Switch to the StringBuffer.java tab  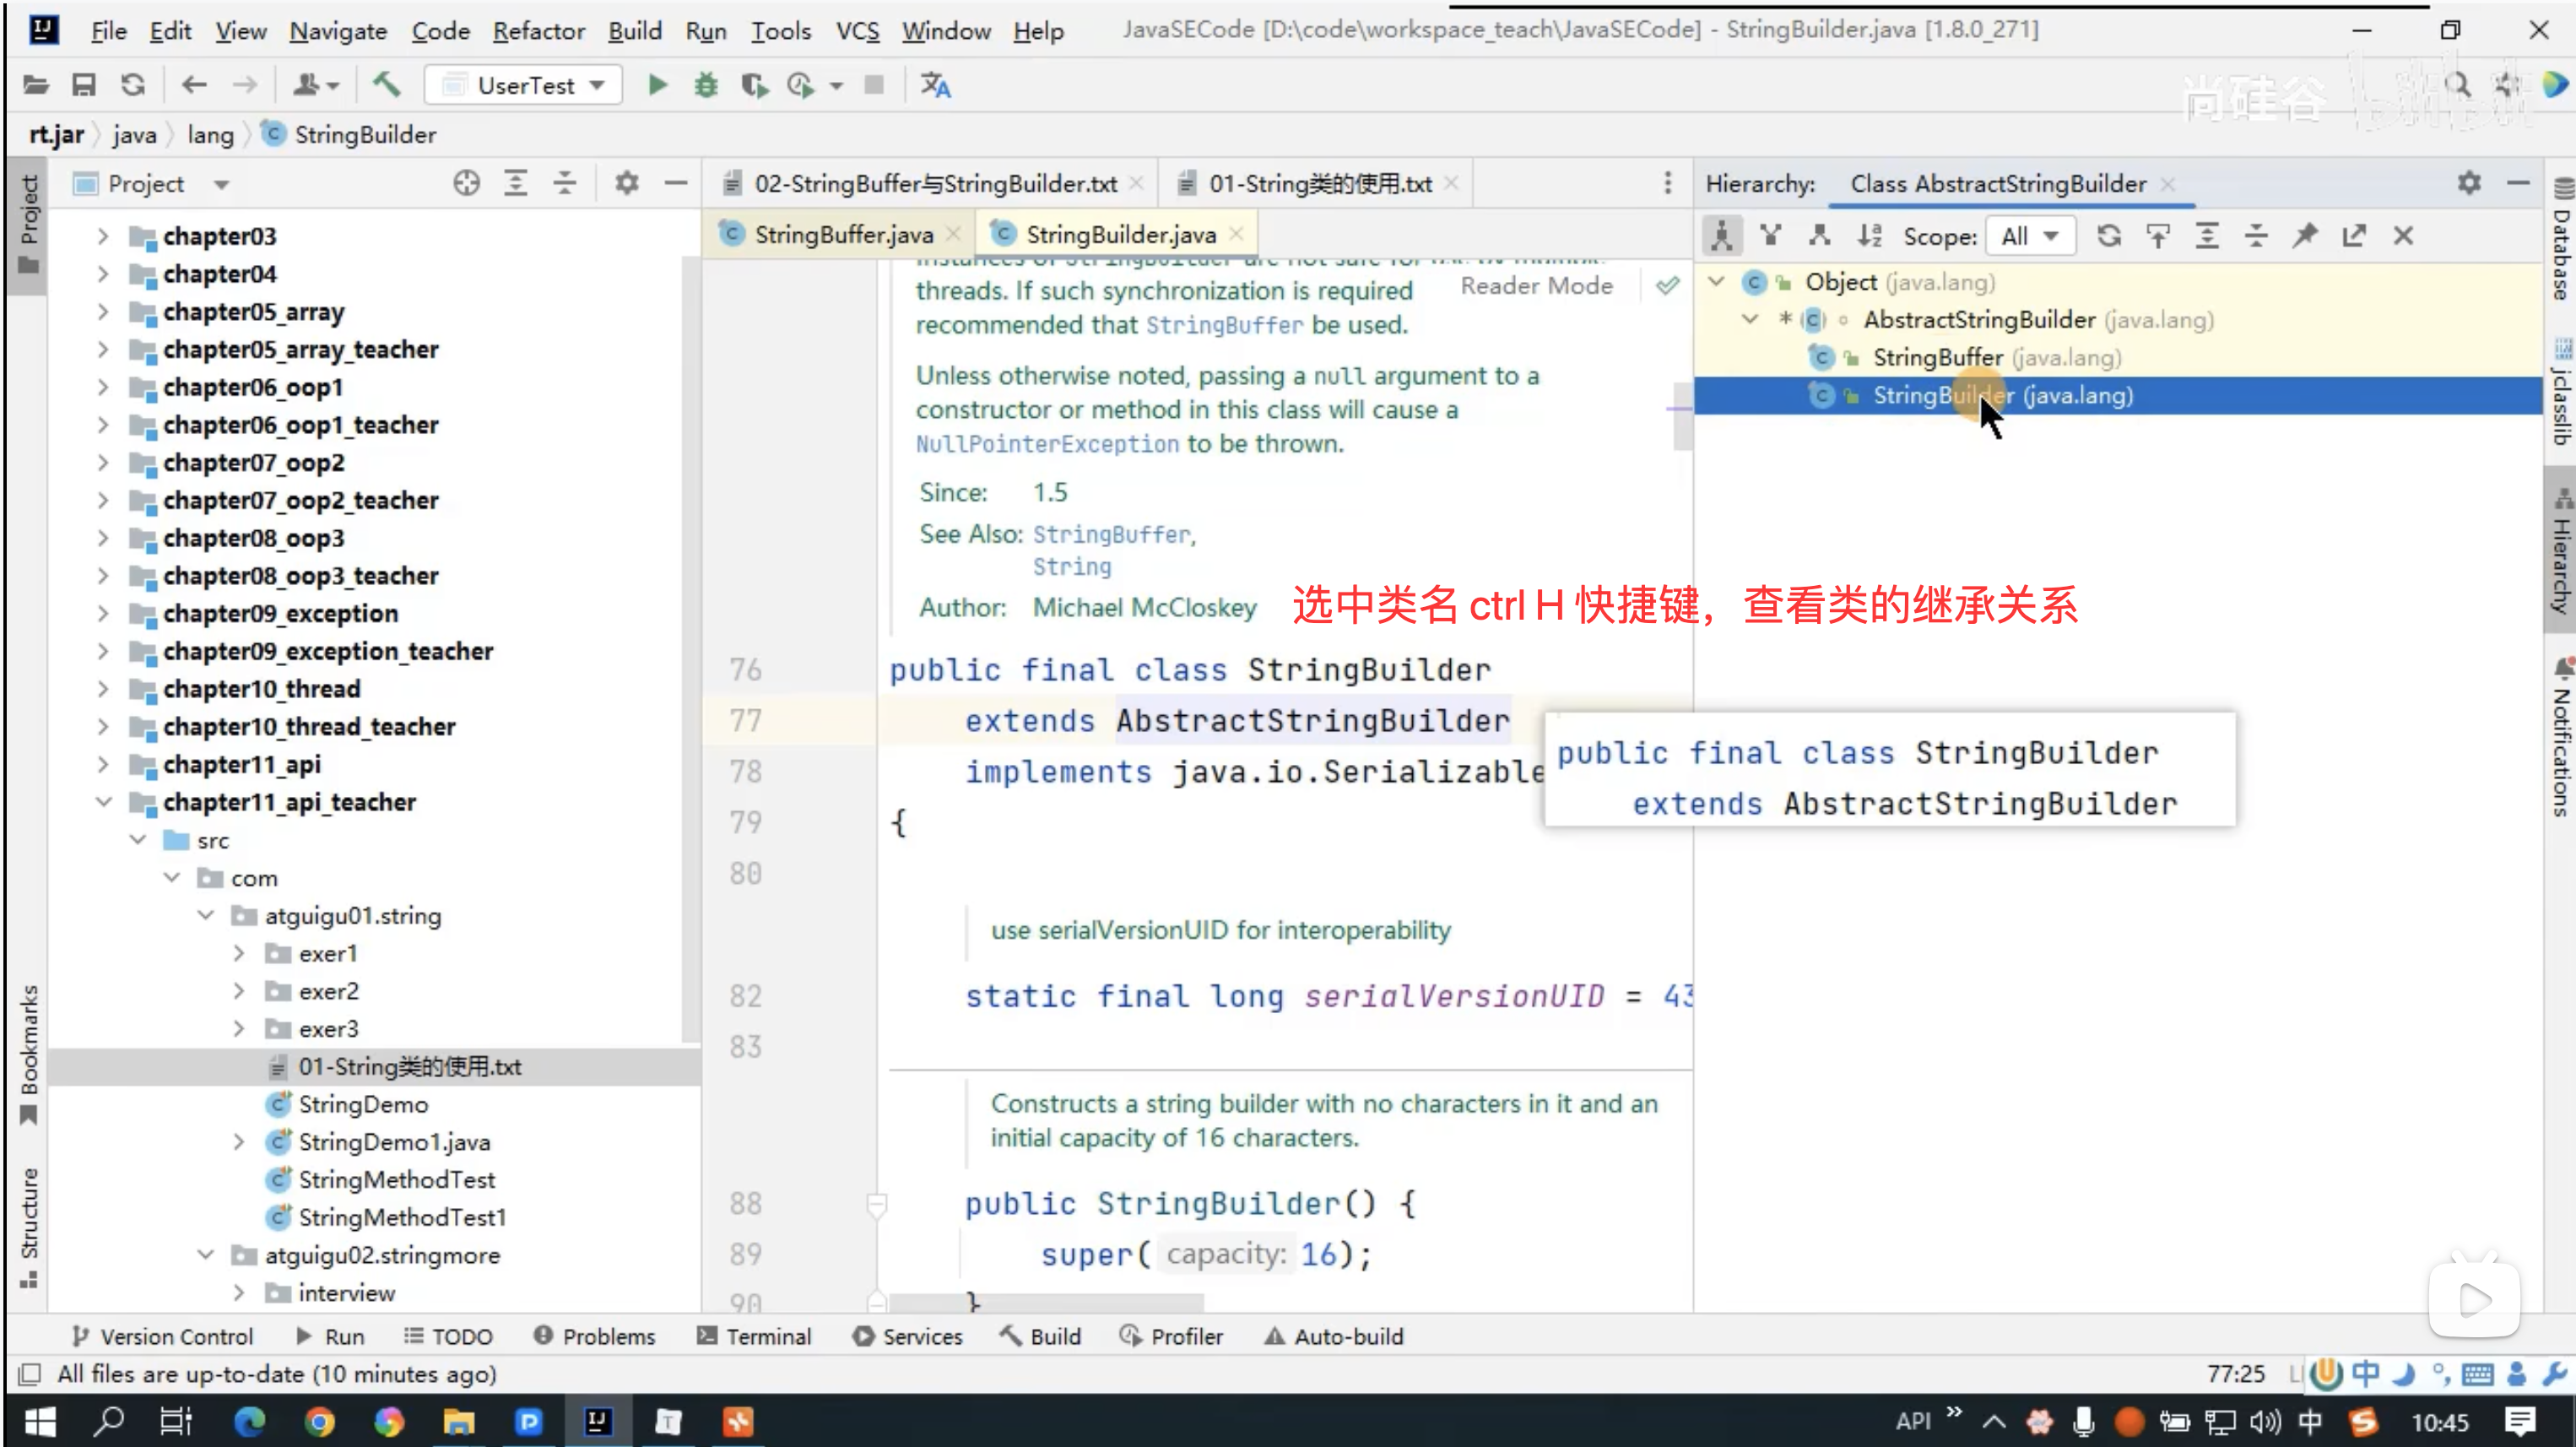[x=843, y=234]
